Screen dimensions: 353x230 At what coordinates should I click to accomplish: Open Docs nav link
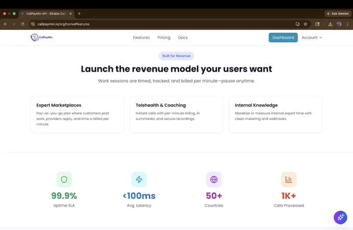183,37
